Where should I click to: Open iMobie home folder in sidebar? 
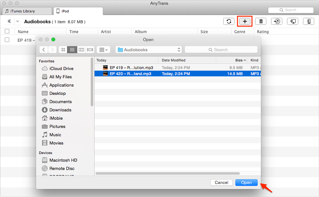click(52, 118)
